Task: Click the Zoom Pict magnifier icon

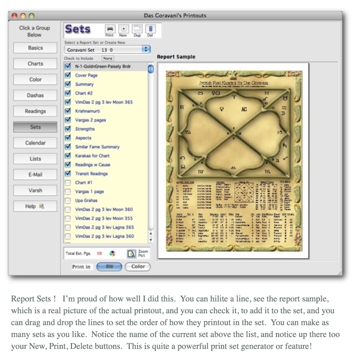Action: coord(131,252)
